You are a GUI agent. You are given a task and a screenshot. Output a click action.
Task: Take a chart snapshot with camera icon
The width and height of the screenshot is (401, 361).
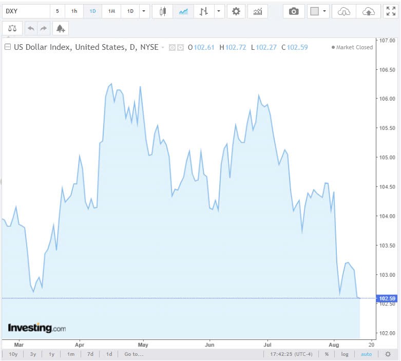(294, 11)
